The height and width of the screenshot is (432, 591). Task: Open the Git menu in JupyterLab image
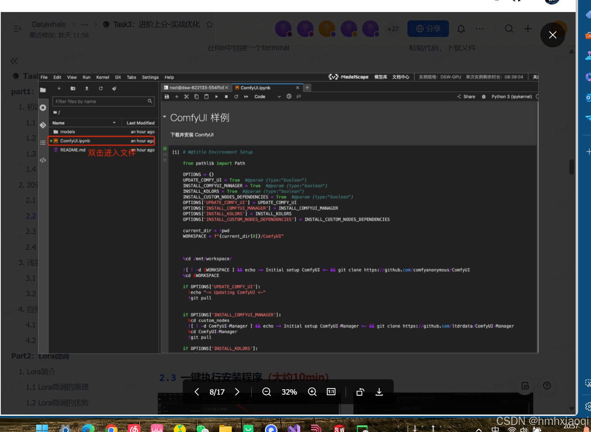[118, 77]
